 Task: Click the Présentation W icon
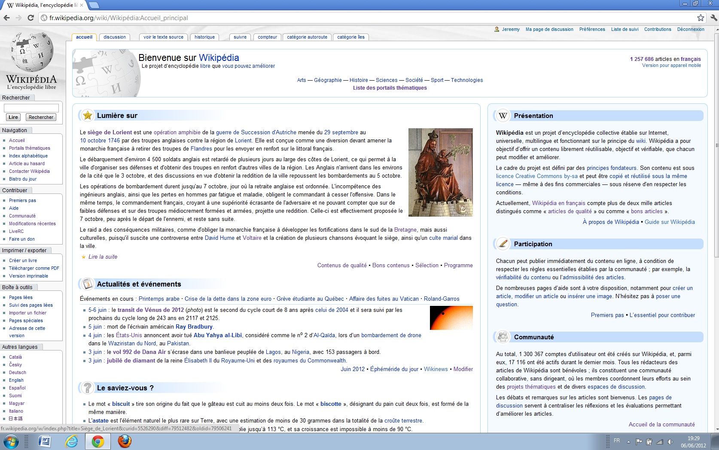503,115
